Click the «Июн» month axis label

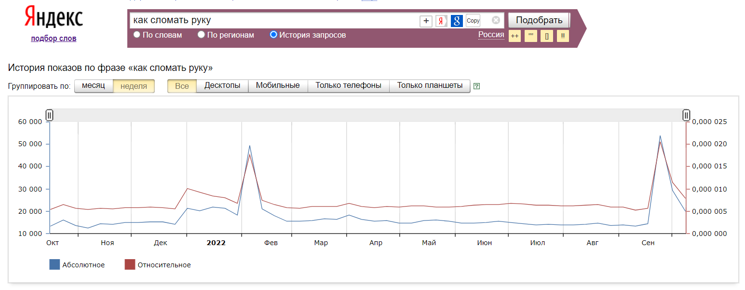coord(485,243)
